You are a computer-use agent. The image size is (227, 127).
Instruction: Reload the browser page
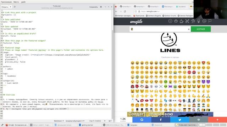pyautogui.click(x=125, y=11)
